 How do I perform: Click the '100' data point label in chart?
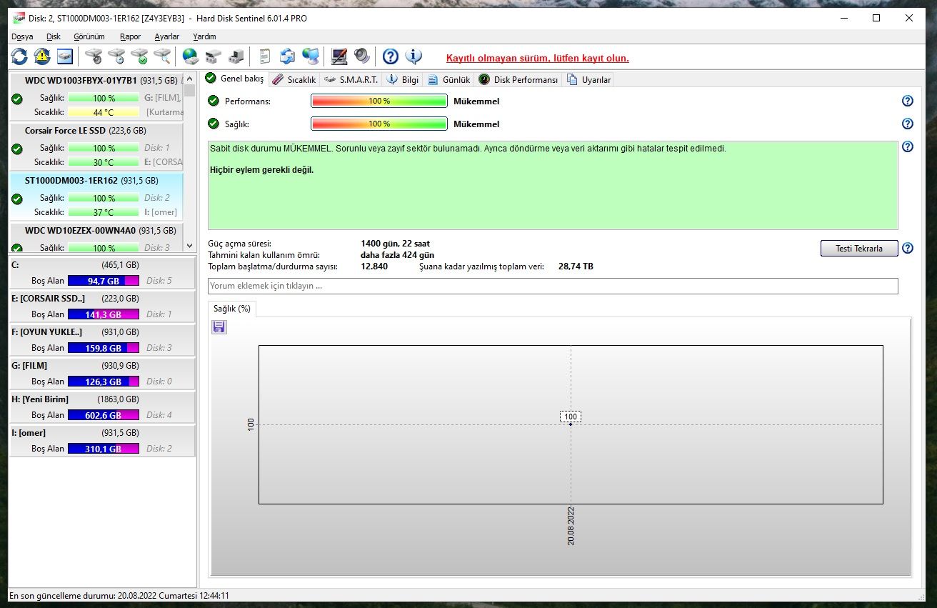coord(571,417)
